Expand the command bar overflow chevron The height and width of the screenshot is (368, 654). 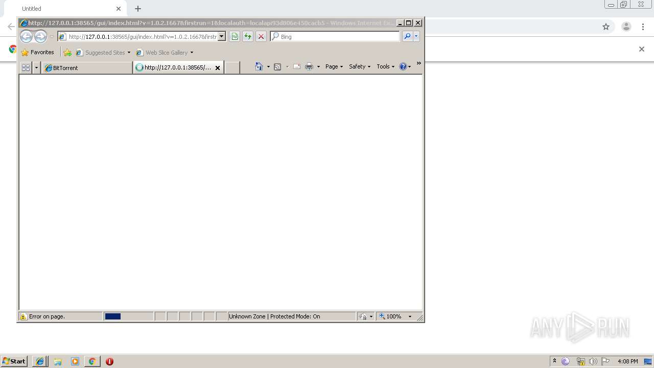tap(419, 63)
